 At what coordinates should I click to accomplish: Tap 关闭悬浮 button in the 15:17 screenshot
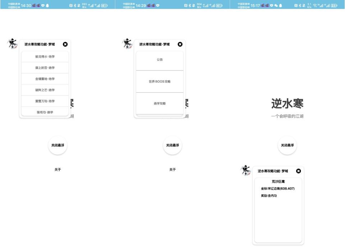[x=287, y=145]
